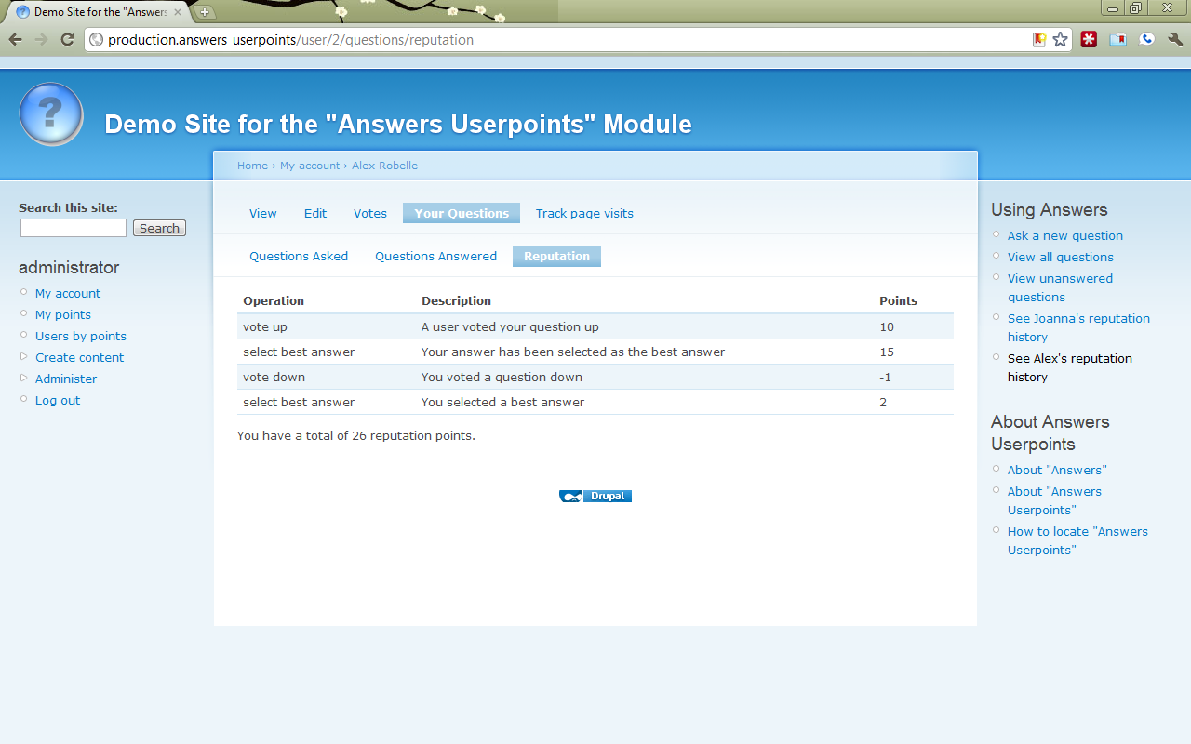Image resolution: width=1191 pixels, height=744 pixels.
Task: Open the LastPass asterisk toolbar icon
Action: pyautogui.click(x=1088, y=40)
